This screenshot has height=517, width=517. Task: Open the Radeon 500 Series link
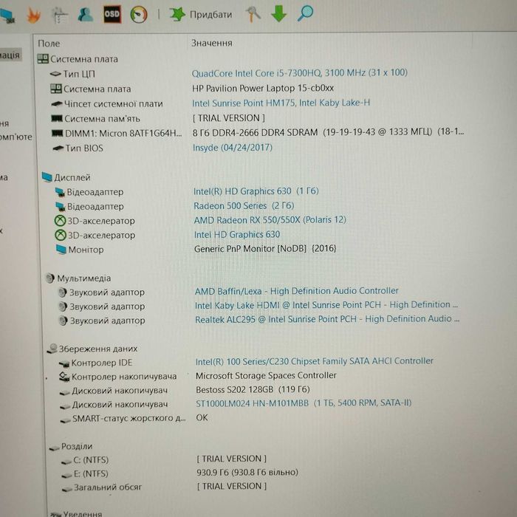[x=244, y=206]
